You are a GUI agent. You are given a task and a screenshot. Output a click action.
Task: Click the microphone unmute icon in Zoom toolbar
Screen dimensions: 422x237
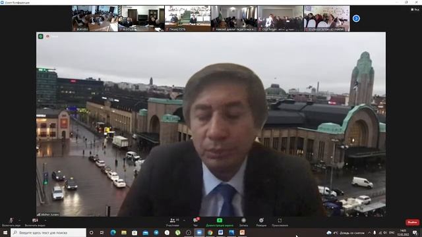tap(11, 221)
